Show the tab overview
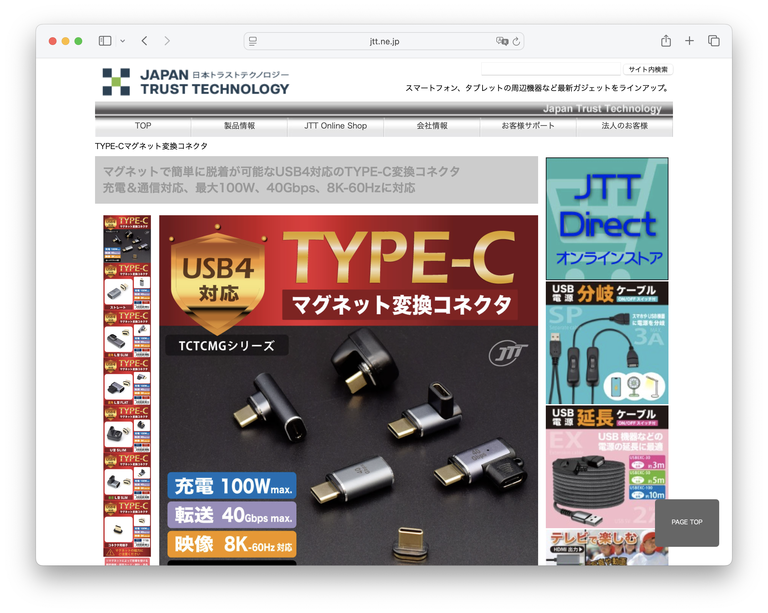 coord(713,41)
